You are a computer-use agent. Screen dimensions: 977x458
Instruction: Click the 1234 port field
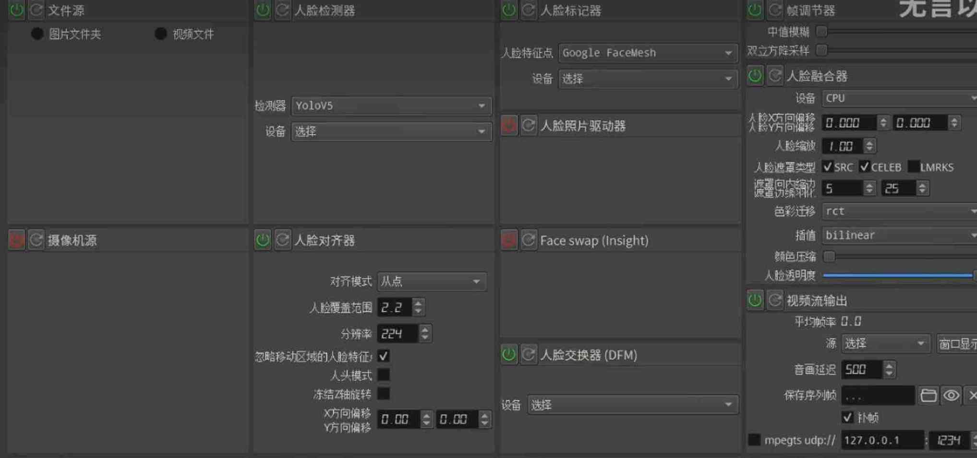950,440
